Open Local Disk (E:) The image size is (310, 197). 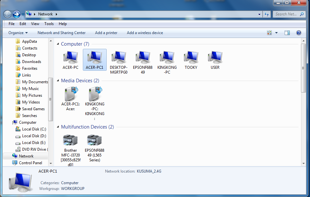[x=31, y=142]
